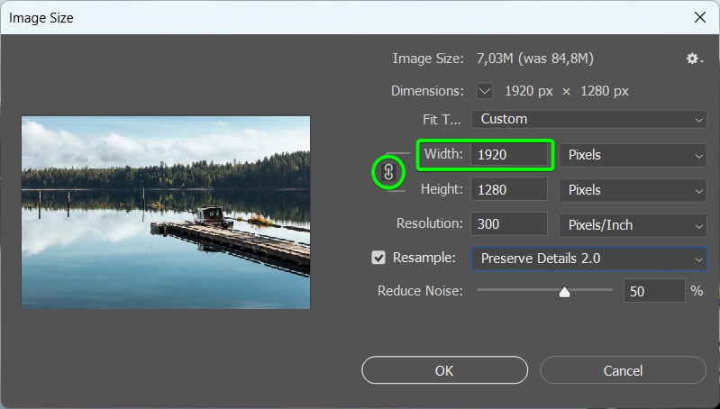720x409 pixels.
Task: Open the Preserve Details 2.0 resample dropdown
Action: coord(588,259)
